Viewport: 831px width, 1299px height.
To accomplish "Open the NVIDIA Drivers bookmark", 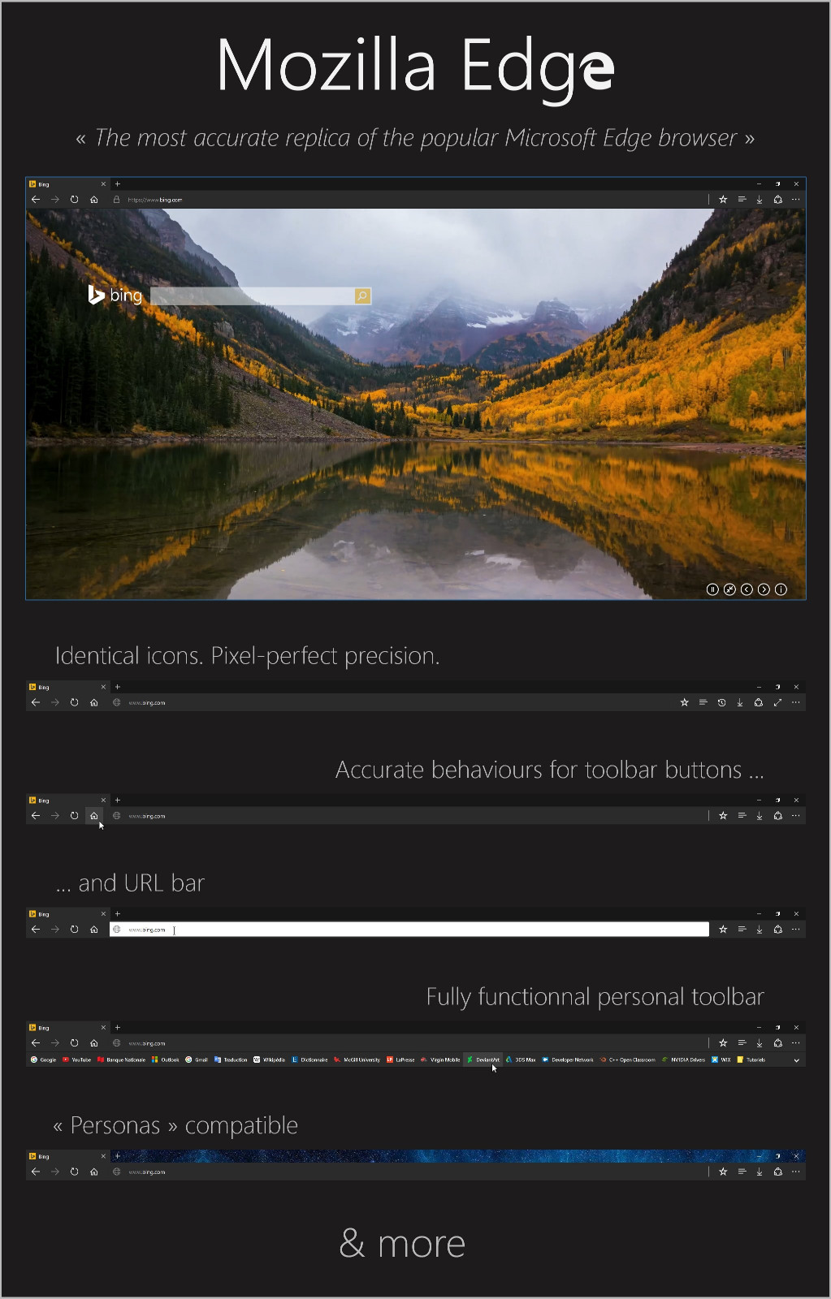I will tap(683, 1059).
